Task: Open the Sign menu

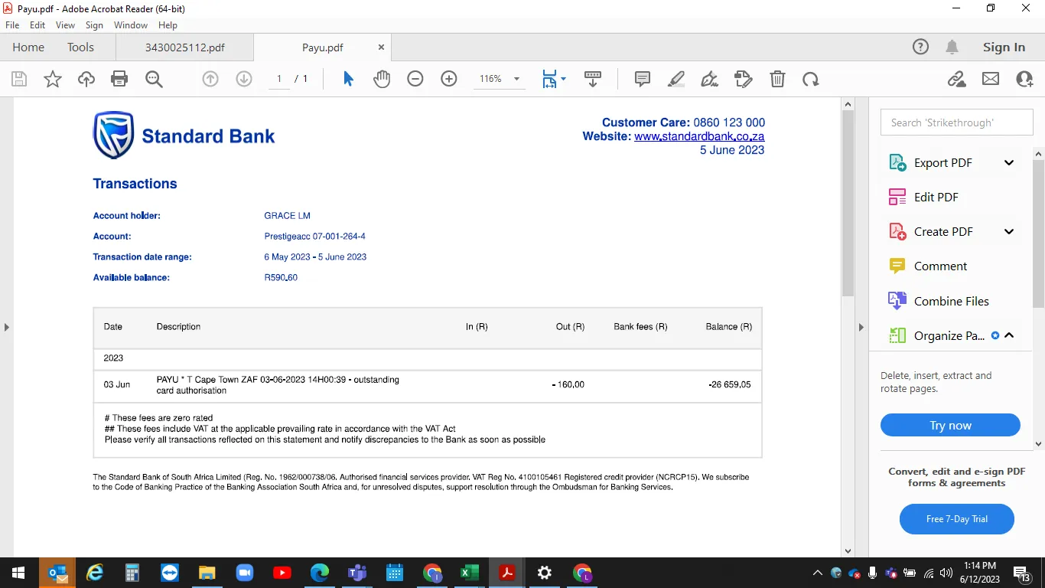Action: click(94, 25)
